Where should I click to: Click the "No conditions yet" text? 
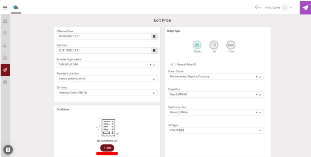107,141
